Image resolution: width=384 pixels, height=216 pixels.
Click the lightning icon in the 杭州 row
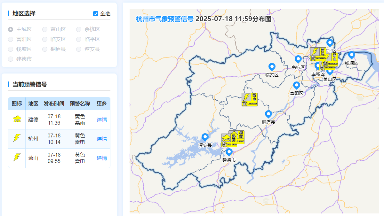[x=17, y=139]
